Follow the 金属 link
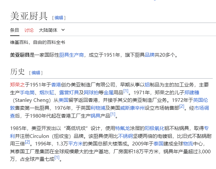Viewport: 216px width, 169px height. click(x=108, y=92)
